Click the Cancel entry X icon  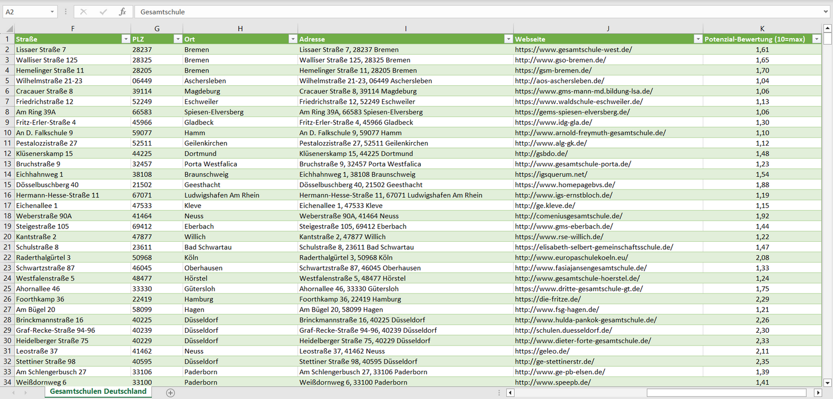coord(84,12)
